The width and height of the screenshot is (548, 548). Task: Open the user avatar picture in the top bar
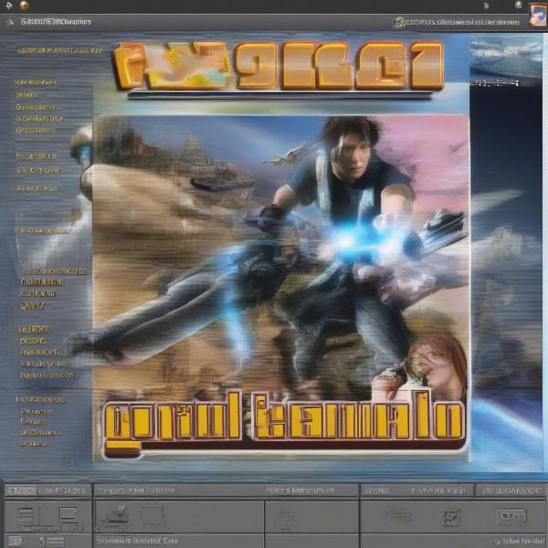538,15
